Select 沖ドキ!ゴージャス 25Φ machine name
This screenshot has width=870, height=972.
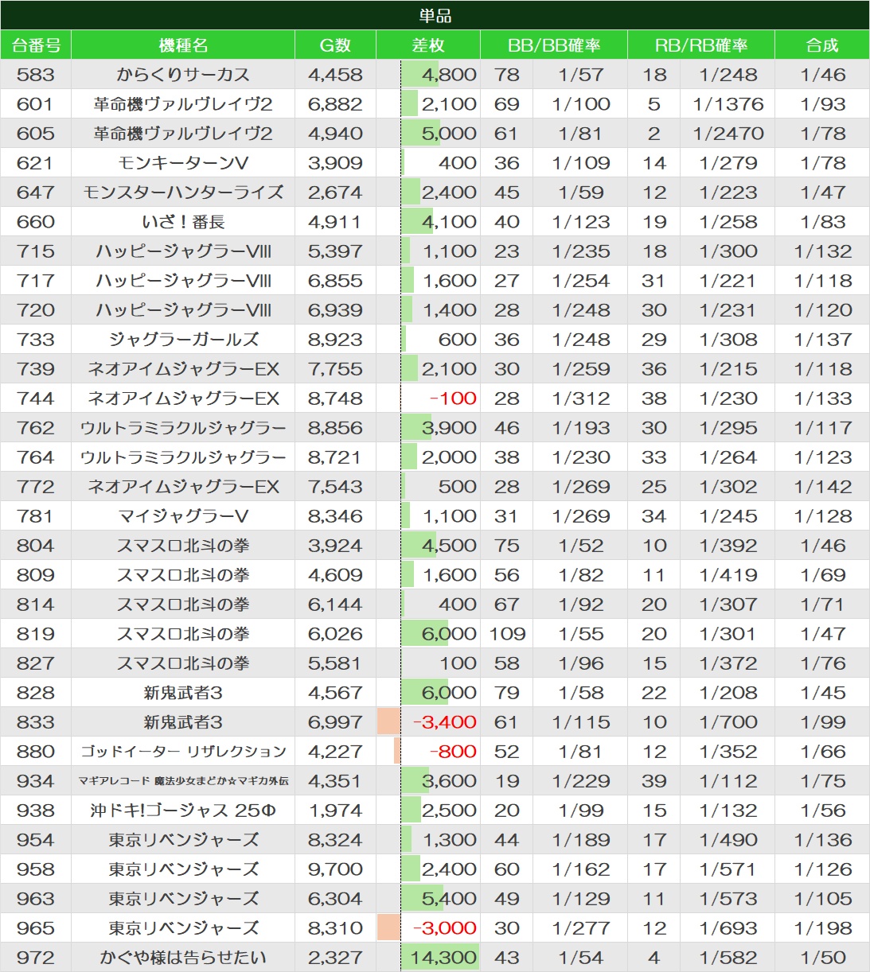(x=183, y=811)
